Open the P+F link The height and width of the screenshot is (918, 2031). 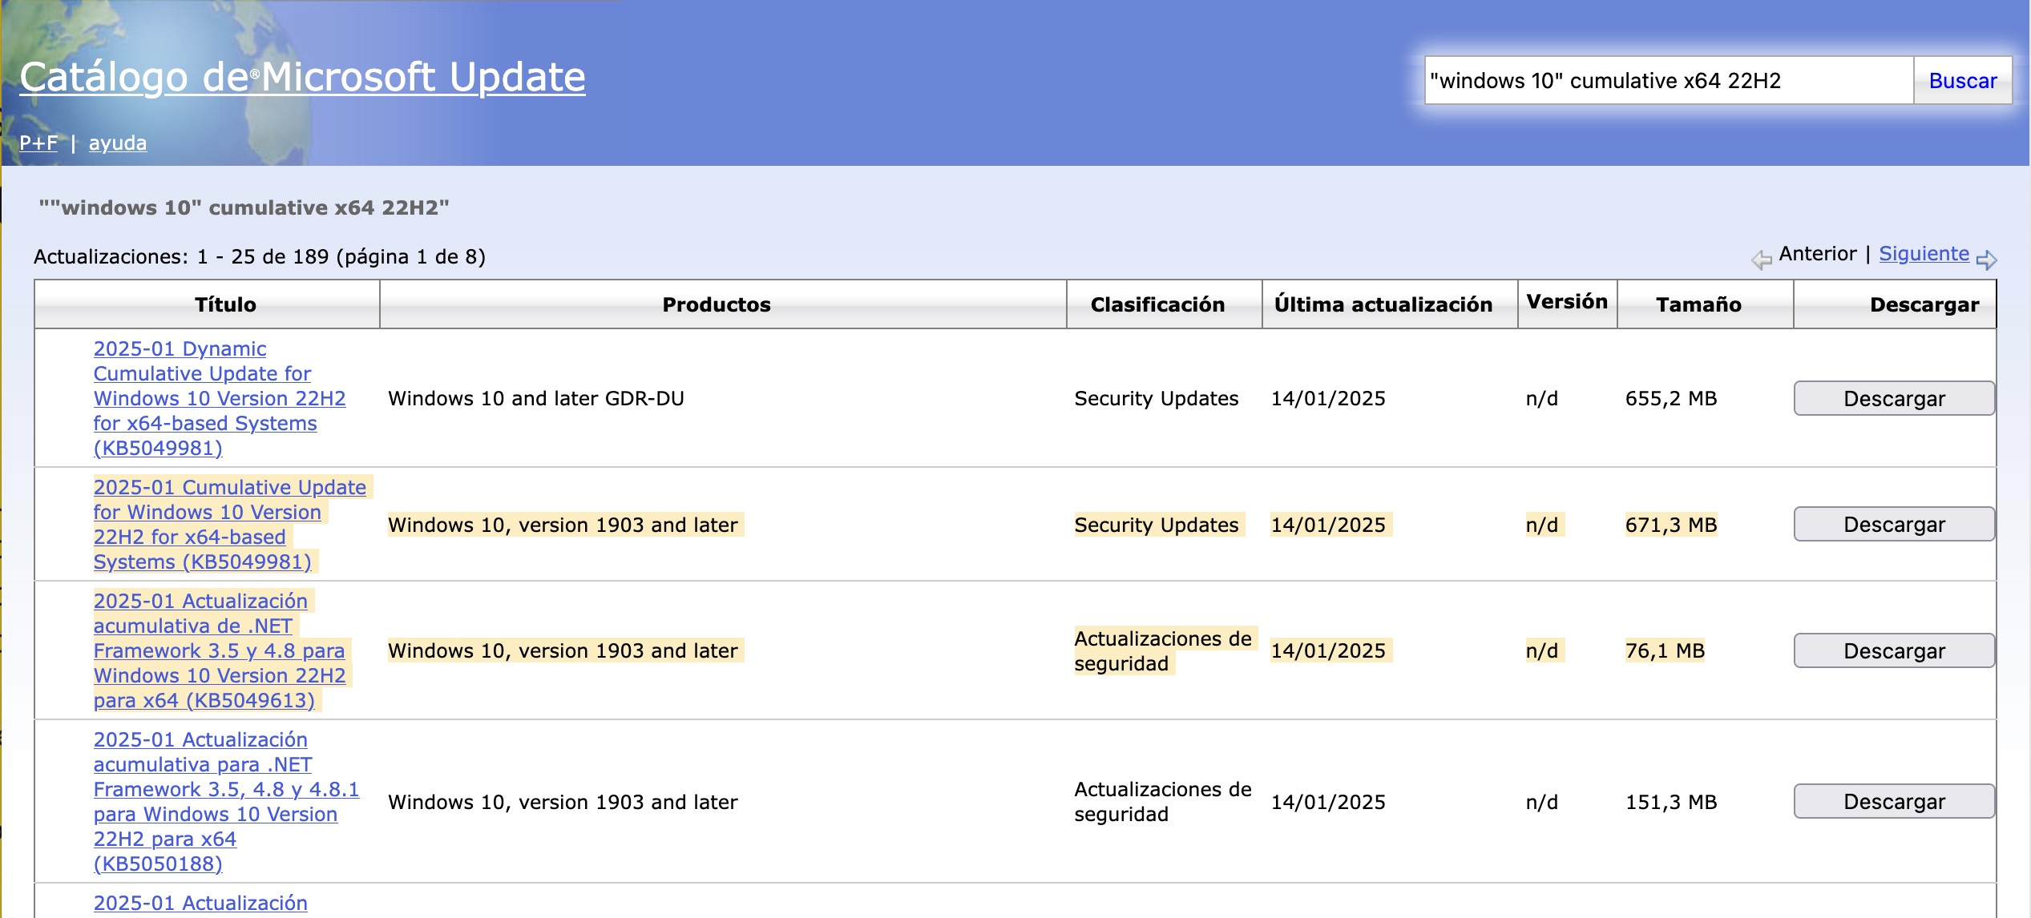[38, 143]
